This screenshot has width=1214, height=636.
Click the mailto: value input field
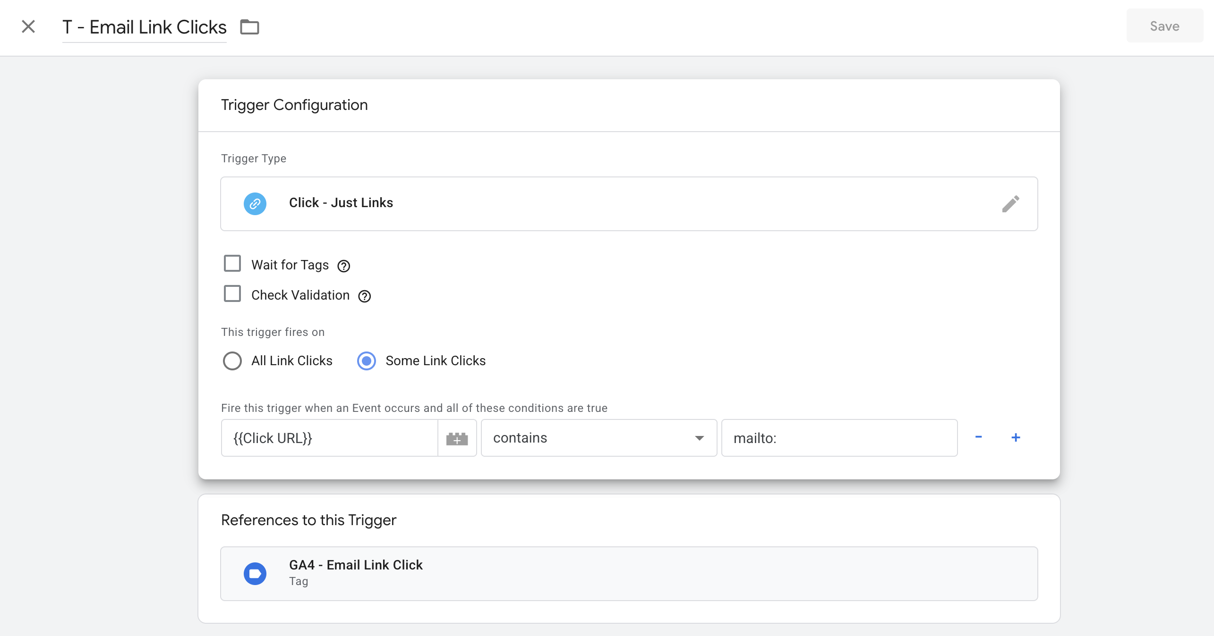839,438
